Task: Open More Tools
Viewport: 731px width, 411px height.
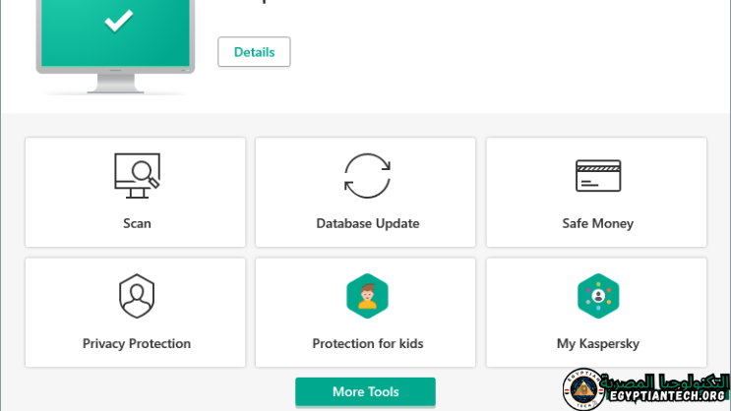Action: click(x=365, y=391)
